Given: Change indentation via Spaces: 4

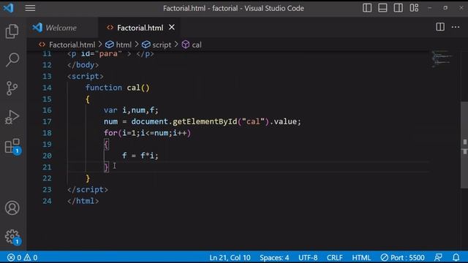Looking at the screenshot, I should [x=274, y=257].
